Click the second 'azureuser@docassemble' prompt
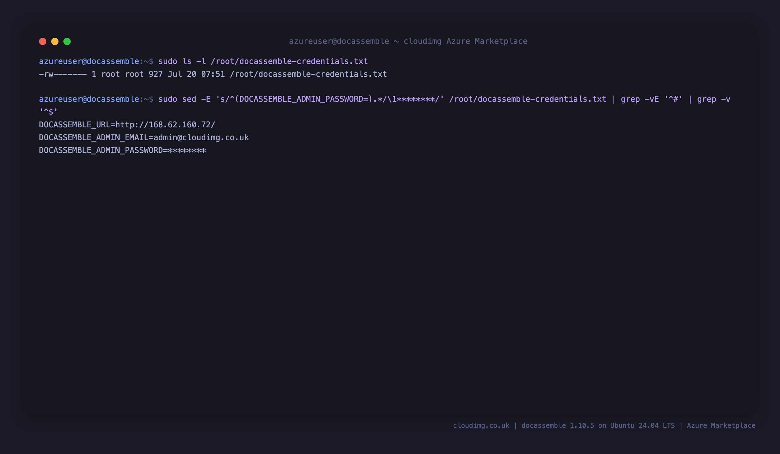This screenshot has height=454, width=780. point(89,99)
